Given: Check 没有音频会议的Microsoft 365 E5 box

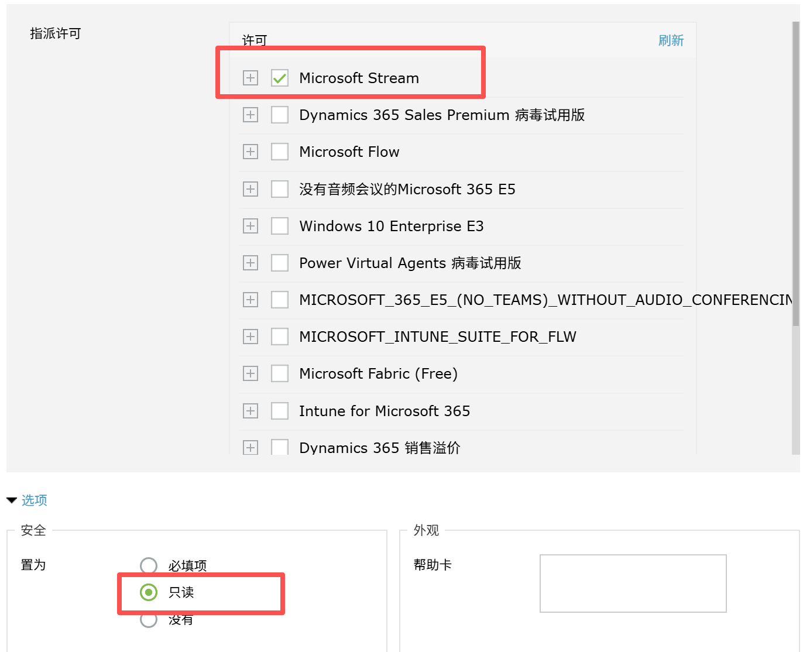Looking at the screenshot, I should point(280,189).
